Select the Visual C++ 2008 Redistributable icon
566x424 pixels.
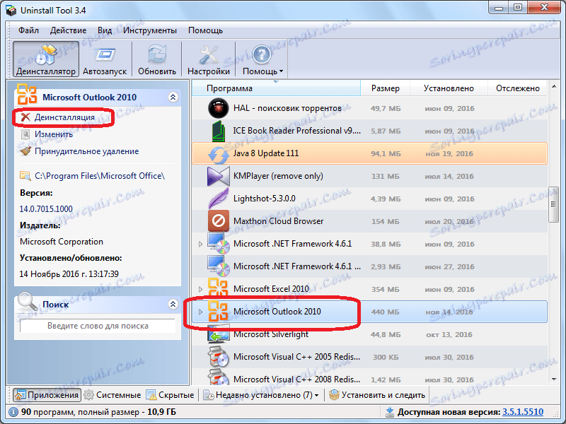pos(218,377)
